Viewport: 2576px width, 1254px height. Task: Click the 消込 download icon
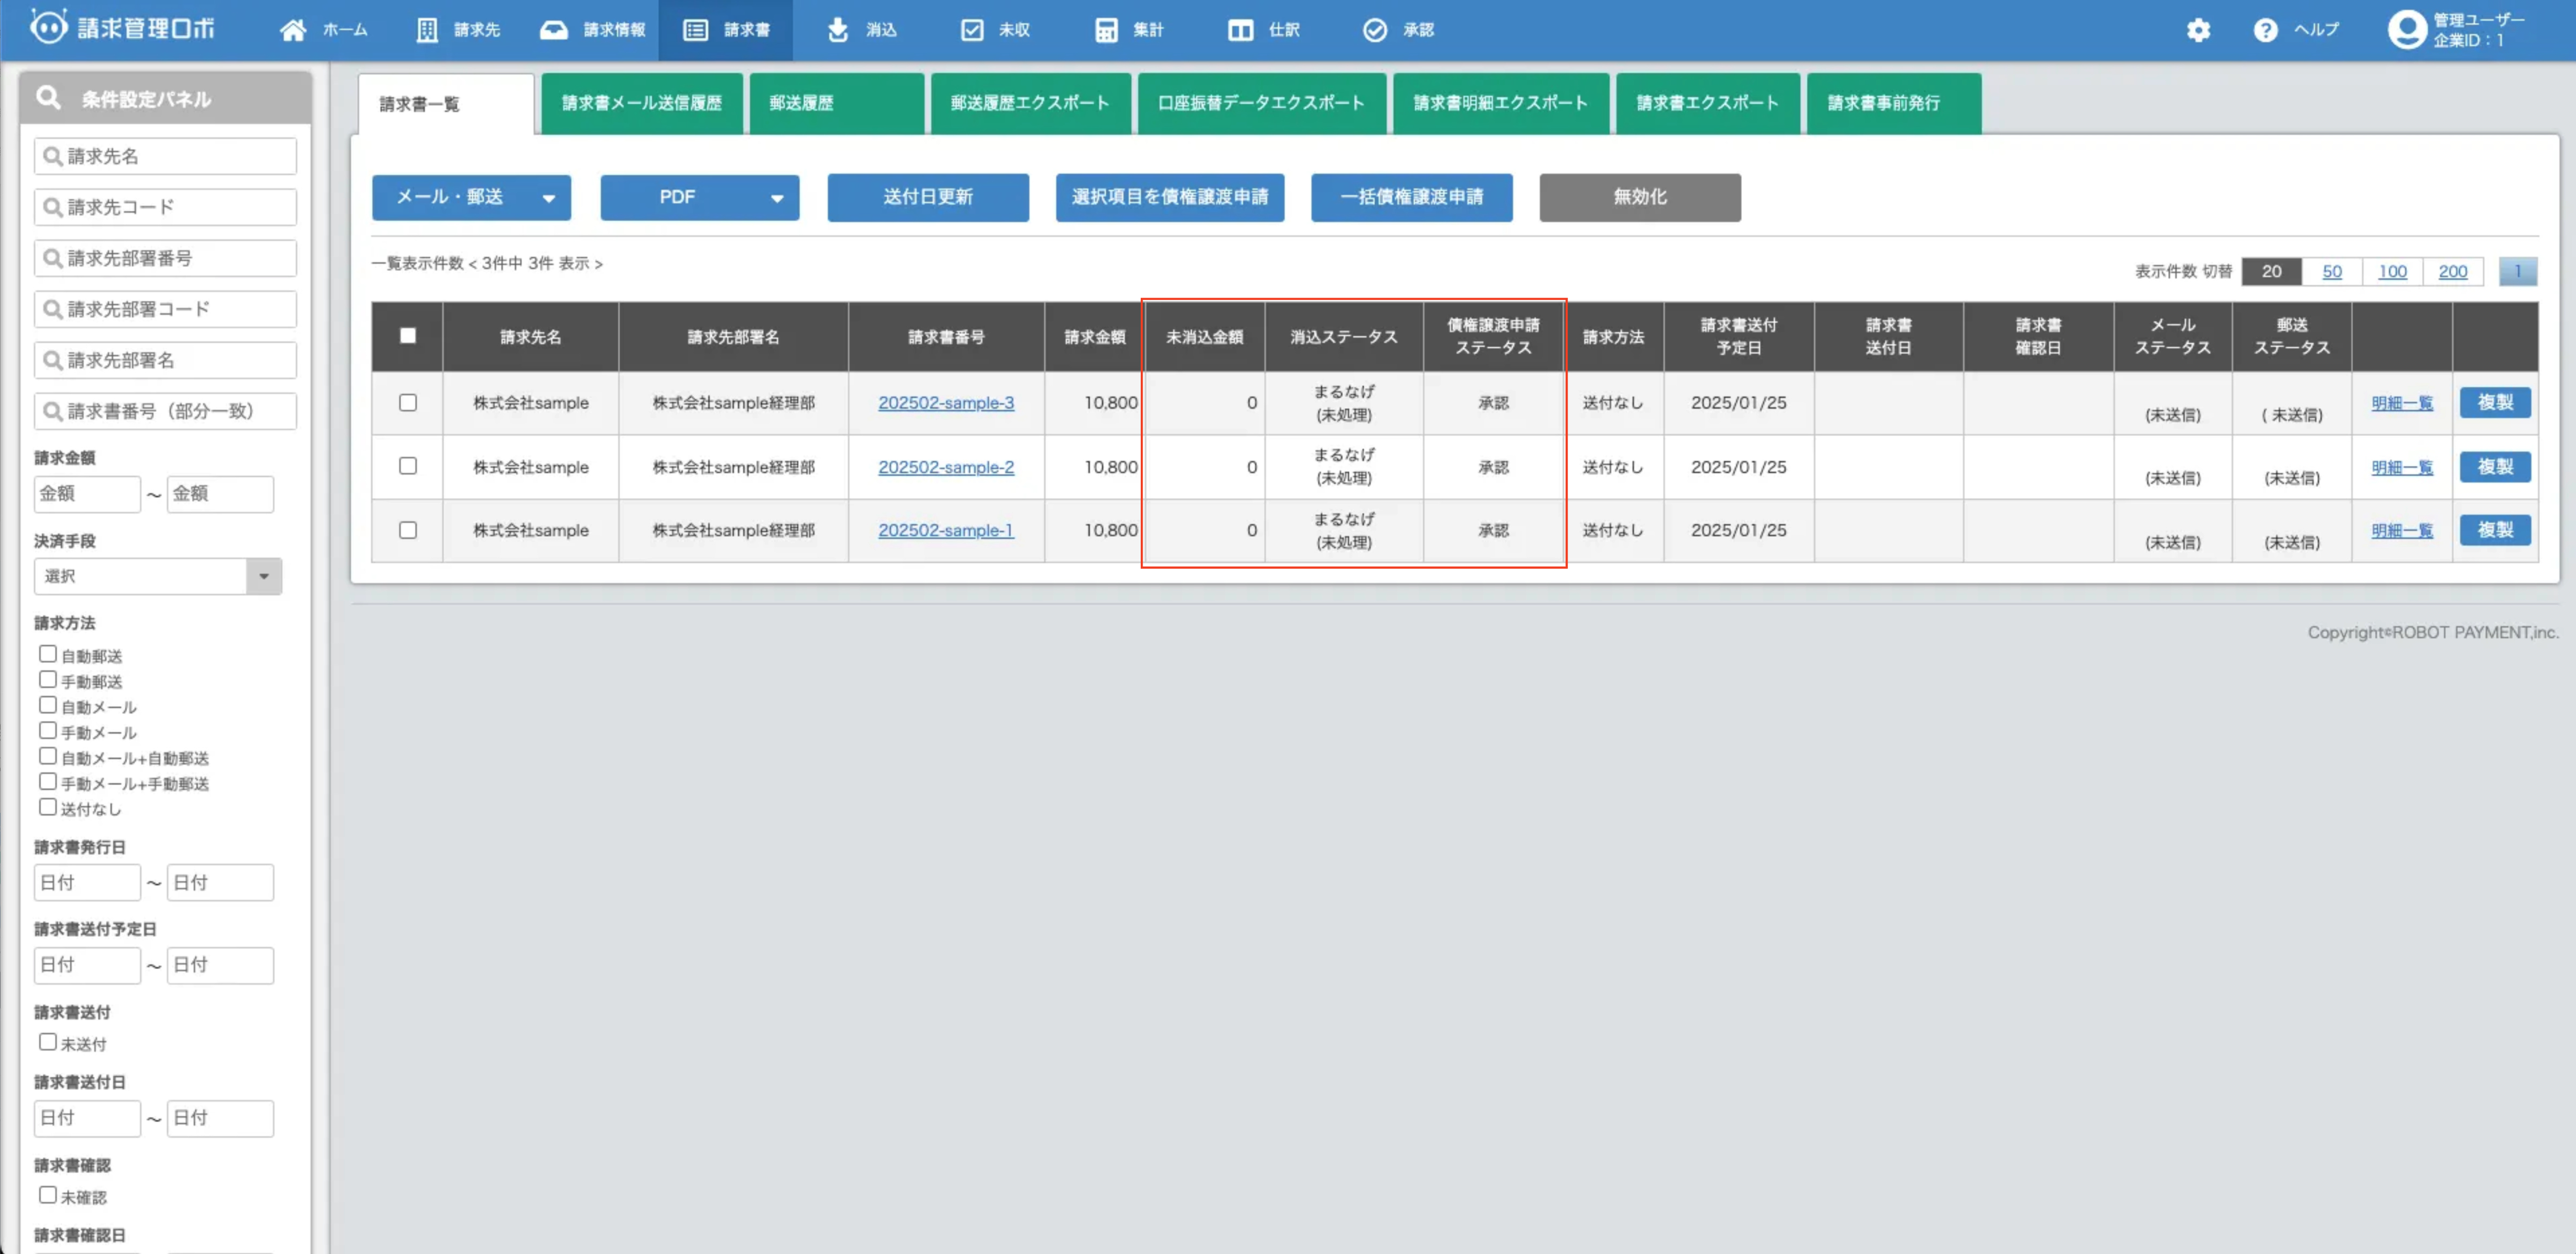pyautogui.click(x=838, y=30)
